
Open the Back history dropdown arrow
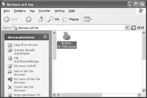(x=21, y=19)
